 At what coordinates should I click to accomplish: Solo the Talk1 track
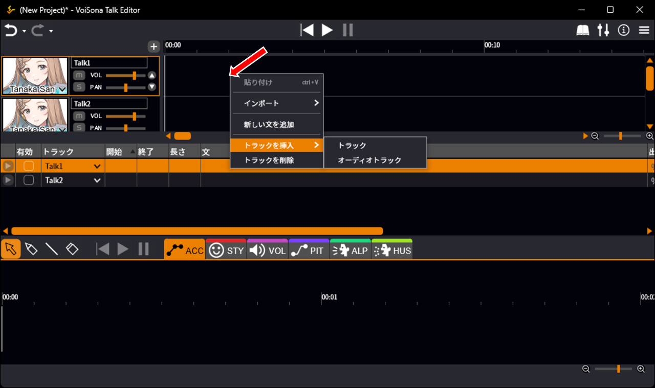coord(79,87)
